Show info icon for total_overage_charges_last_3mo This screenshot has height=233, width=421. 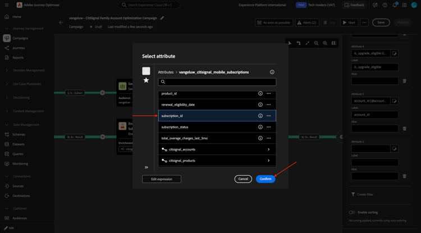pos(260,138)
